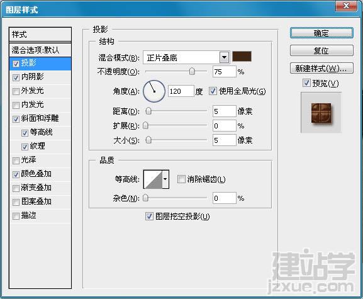This screenshot has height=299, width=363.
Task: Click the angle dial control
Action: click(x=154, y=91)
